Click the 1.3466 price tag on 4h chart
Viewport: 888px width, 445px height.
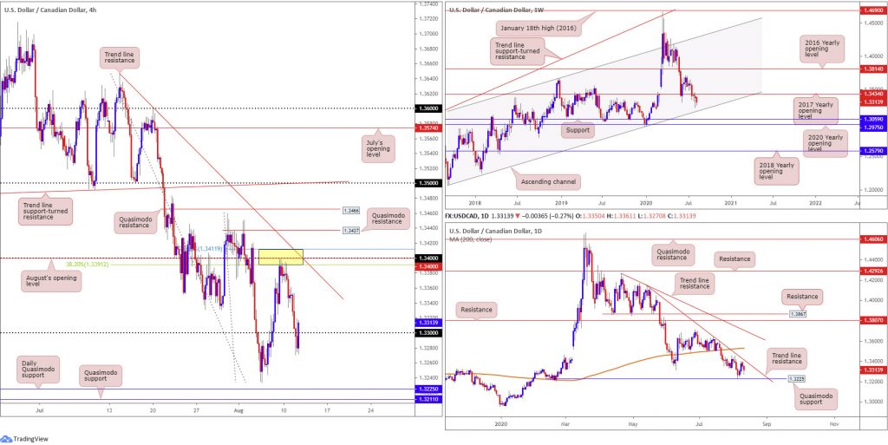click(x=350, y=210)
